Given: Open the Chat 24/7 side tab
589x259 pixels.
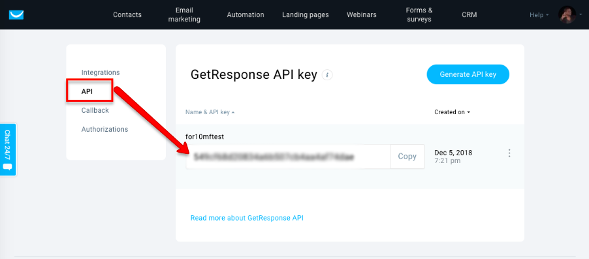Looking at the screenshot, I should (x=8, y=150).
